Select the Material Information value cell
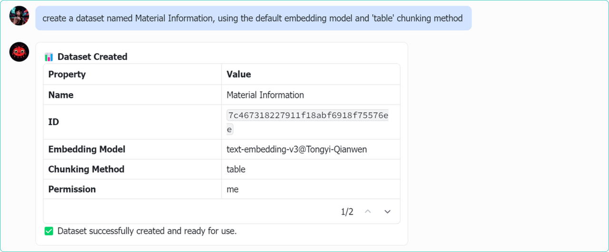Viewport: 609px width, 252px height. coord(265,95)
